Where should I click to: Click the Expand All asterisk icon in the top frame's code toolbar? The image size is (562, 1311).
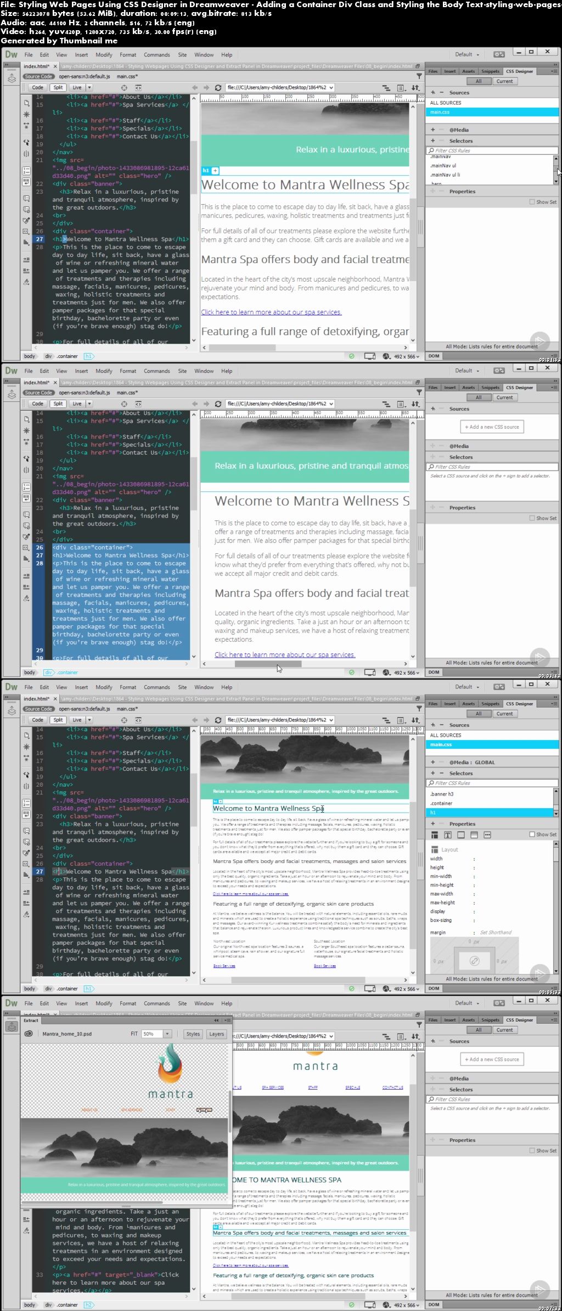(27, 114)
